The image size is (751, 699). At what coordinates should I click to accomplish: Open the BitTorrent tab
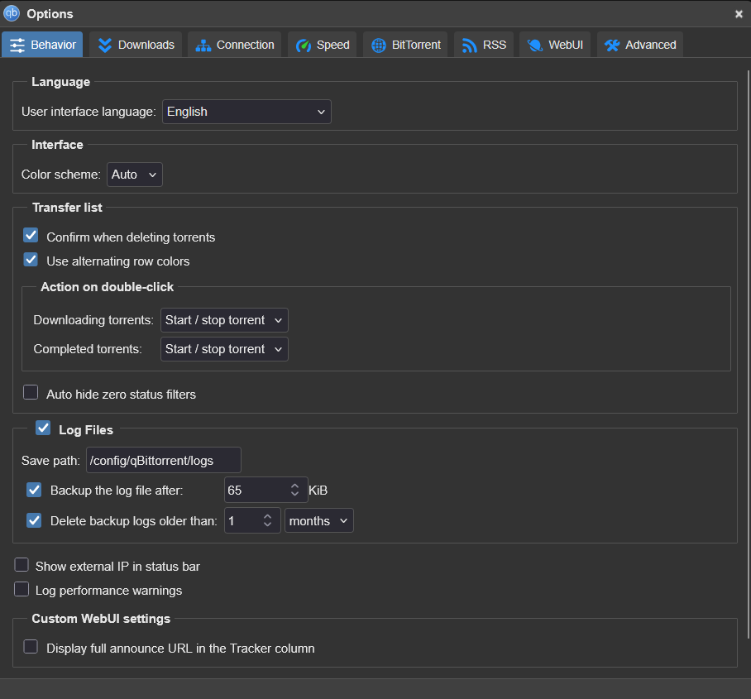(405, 45)
